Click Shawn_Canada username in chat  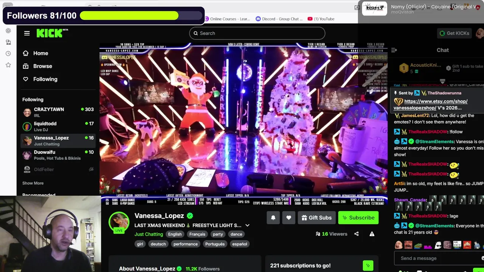pos(410,200)
